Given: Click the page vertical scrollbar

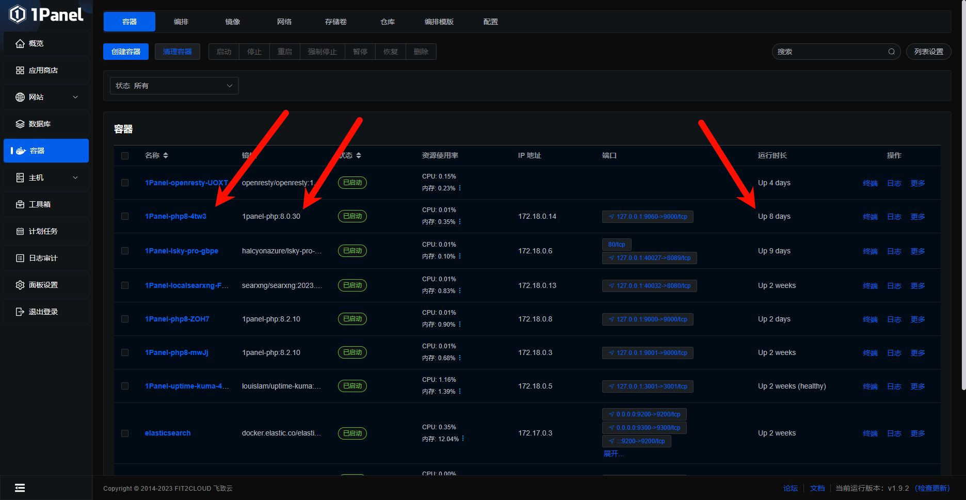Looking at the screenshot, I should pos(963,196).
